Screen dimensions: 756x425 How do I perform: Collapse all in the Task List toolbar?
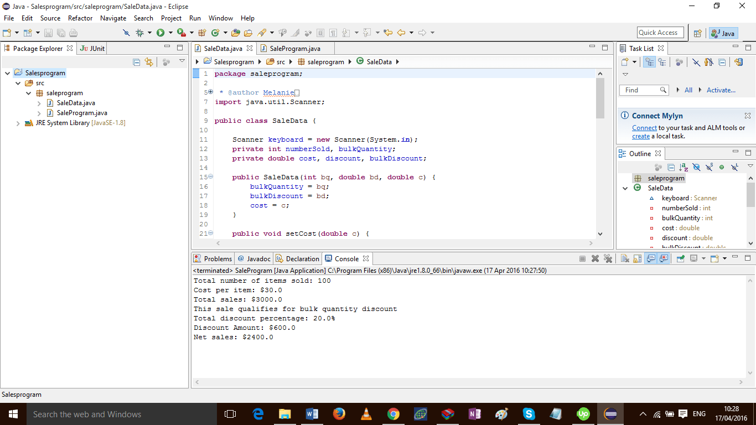point(722,62)
